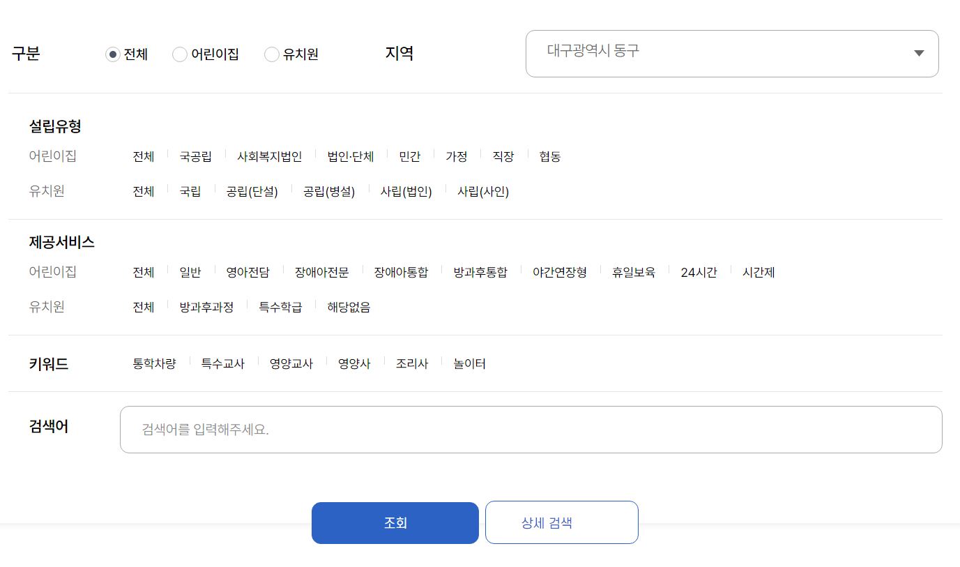Select the 유치원 radio button
This screenshot has width=960, height=567.
click(x=272, y=54)
